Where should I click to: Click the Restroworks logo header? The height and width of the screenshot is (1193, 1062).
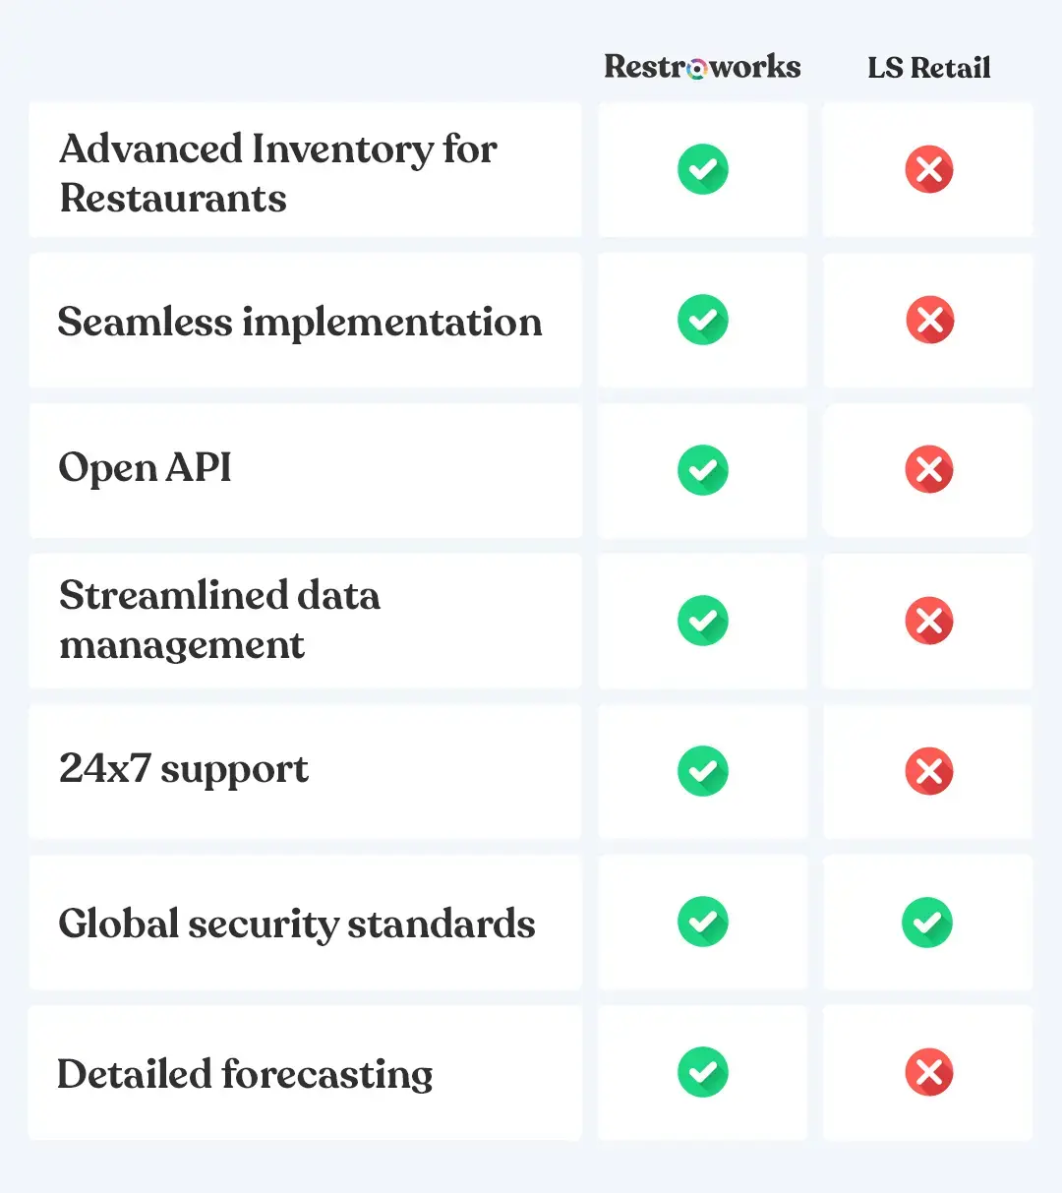702,67
